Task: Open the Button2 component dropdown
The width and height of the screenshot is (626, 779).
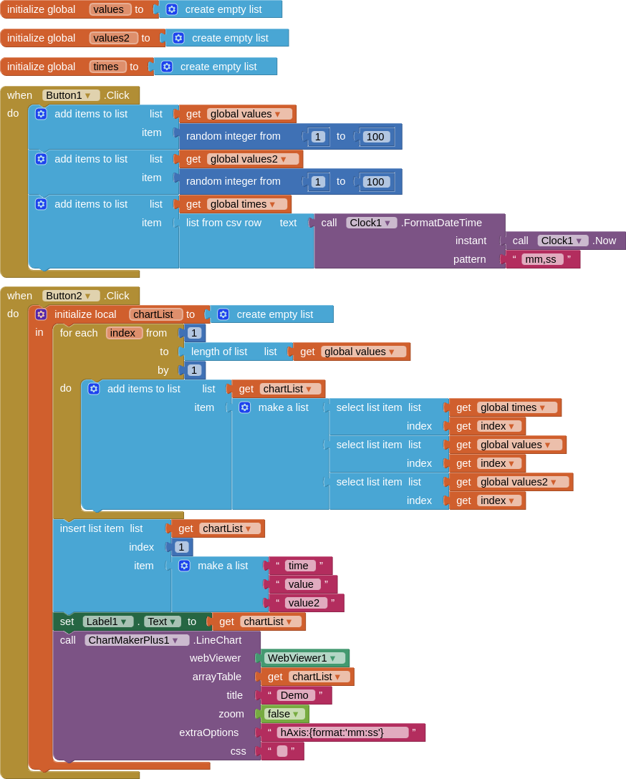Action: point(71,296)
